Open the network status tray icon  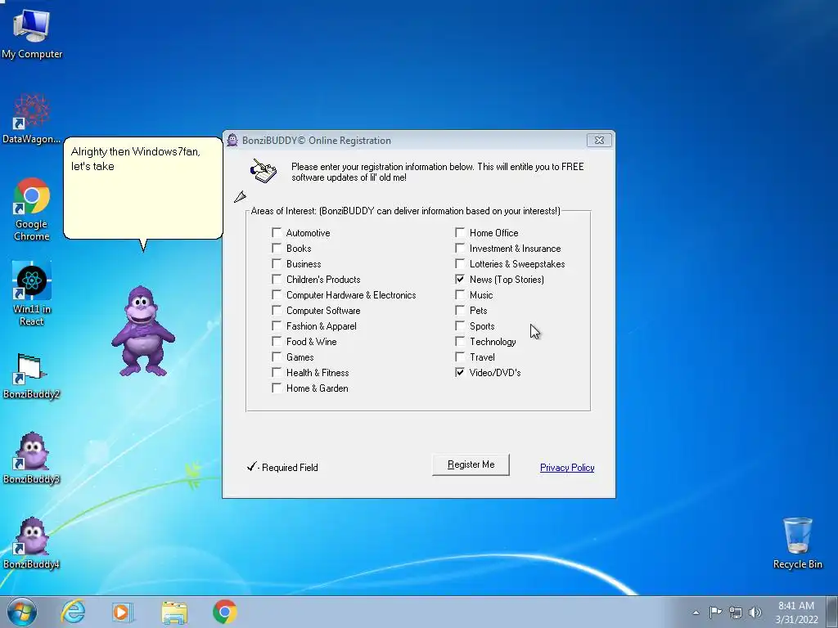point(736,612)
